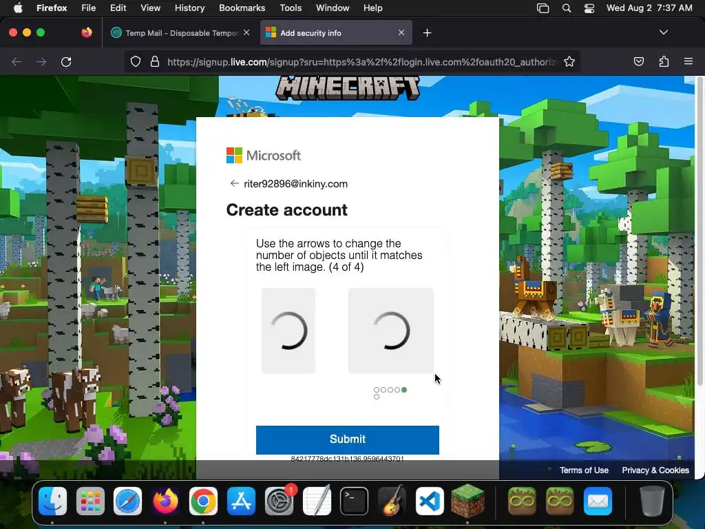Open Visual Studio Code from the dock

point(430,501)
